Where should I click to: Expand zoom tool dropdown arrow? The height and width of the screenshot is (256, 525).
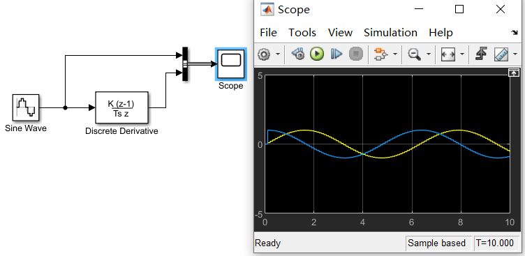429,54
